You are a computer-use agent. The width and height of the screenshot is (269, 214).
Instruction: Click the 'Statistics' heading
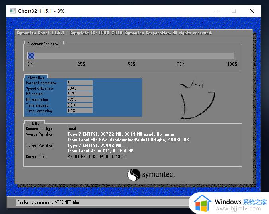pyautogui.click(x=36, y=78)
